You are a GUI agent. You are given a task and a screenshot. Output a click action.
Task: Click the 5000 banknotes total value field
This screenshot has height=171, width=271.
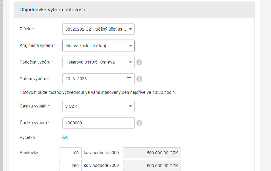pos(152,153)
